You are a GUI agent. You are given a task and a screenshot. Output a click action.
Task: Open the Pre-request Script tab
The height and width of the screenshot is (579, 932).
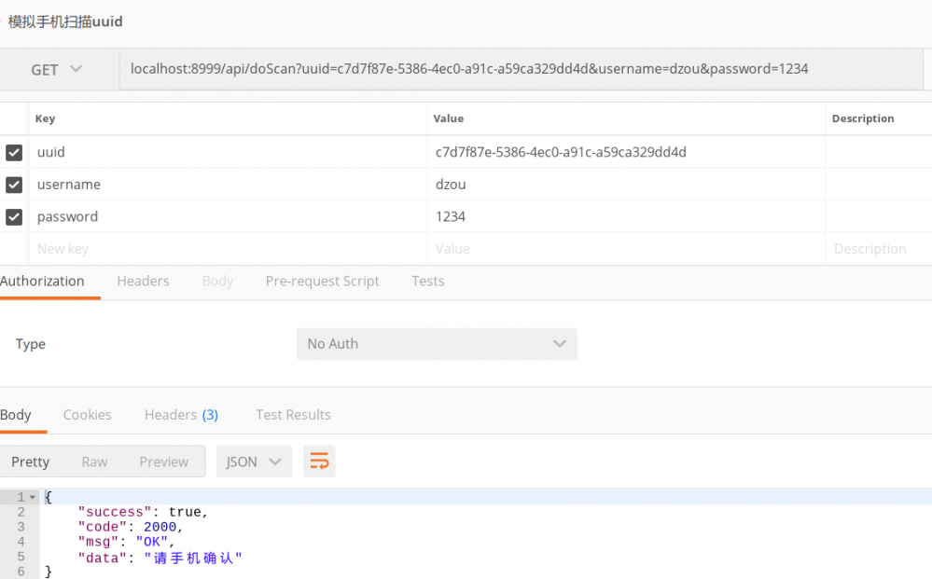(322, 281)
